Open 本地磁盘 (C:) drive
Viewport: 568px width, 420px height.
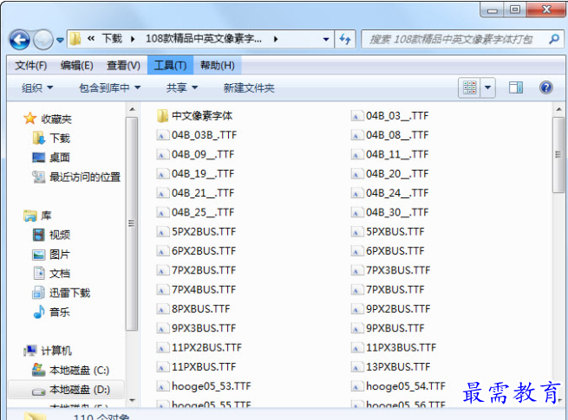click(79, 370)
